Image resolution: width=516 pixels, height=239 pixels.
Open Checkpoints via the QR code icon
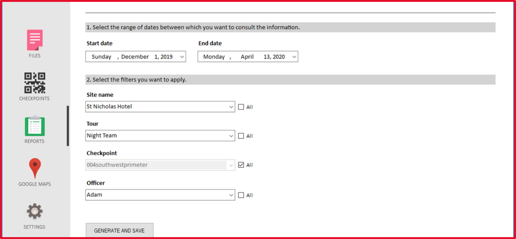35,83
